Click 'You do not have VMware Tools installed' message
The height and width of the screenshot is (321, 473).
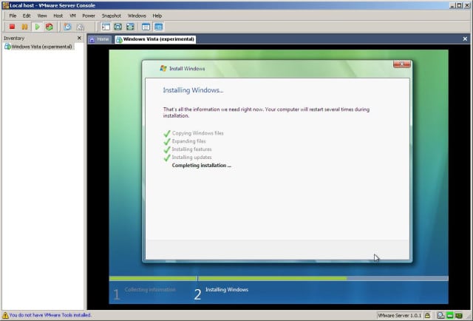click(x=50, y=315)
